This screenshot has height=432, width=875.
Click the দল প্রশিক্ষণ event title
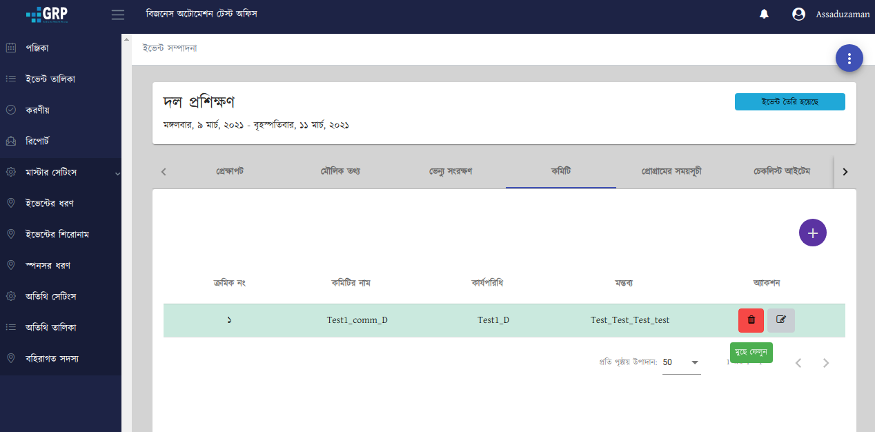pyautogui.click(x=199, y=101)
